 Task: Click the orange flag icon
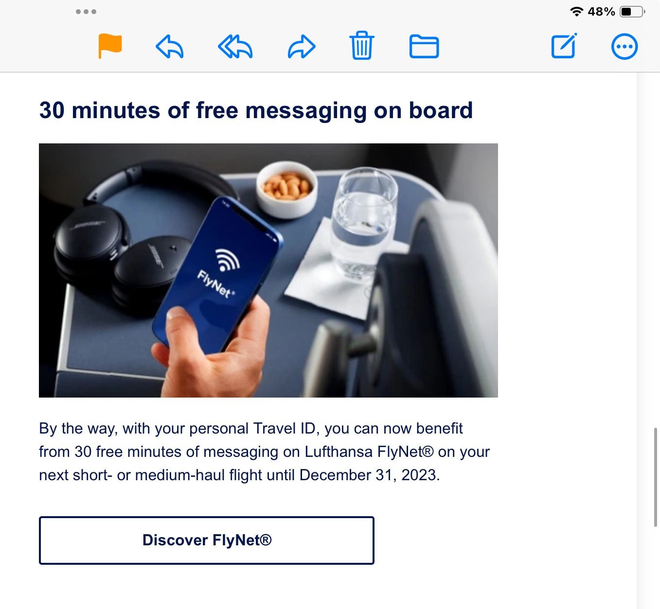coord(110,46)
